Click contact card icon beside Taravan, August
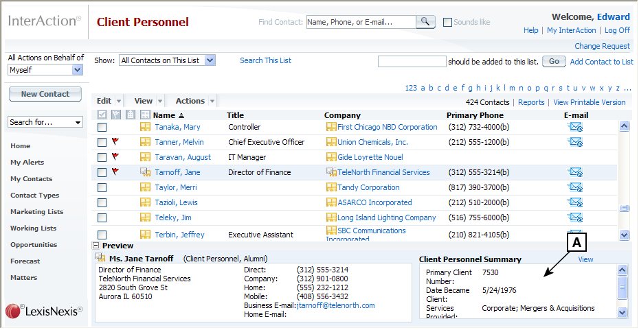Screen dimensions: 639x330 145,158
